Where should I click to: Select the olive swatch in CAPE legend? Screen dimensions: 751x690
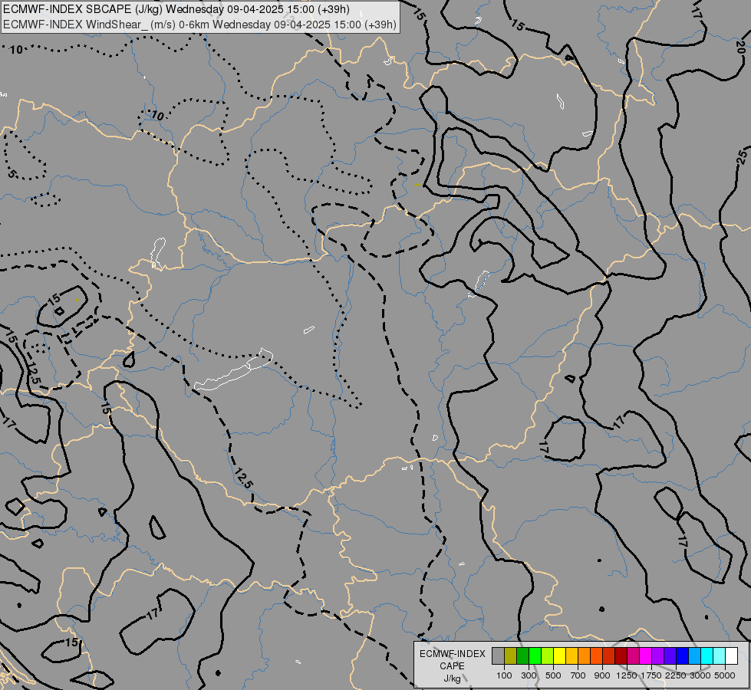(x=510, y=655)
